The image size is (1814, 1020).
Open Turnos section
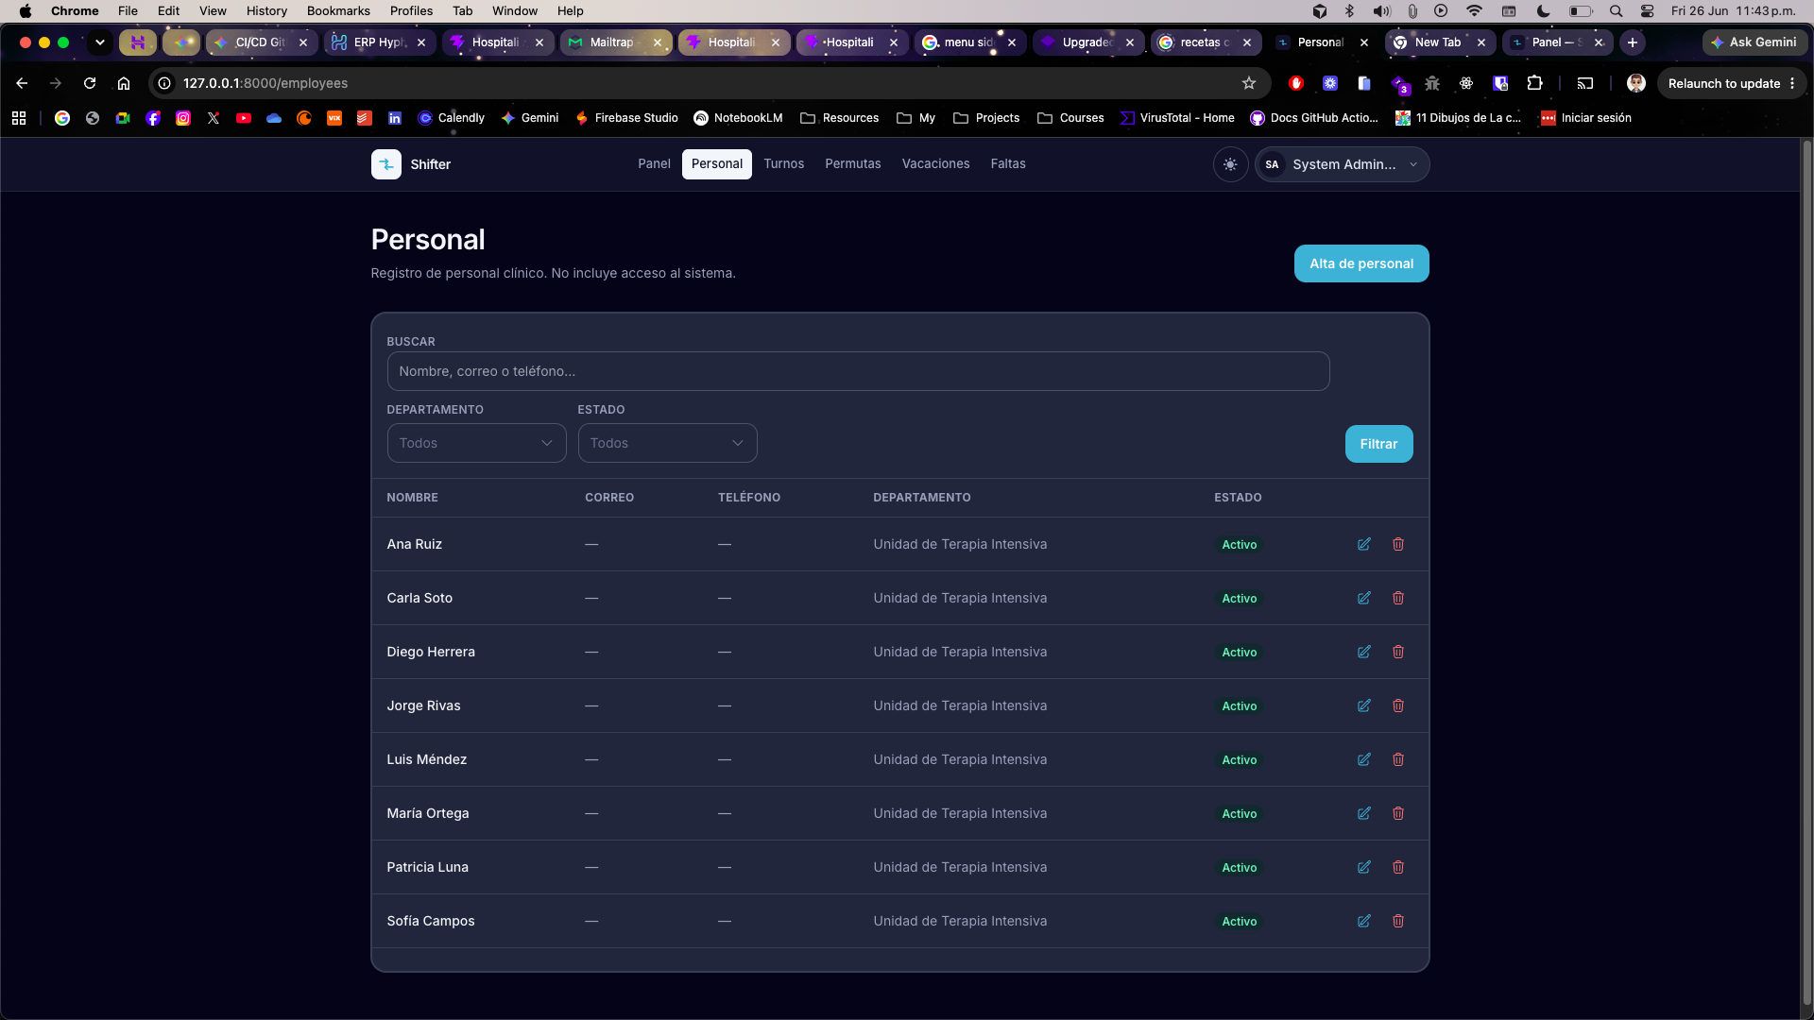tap(784, 164)
